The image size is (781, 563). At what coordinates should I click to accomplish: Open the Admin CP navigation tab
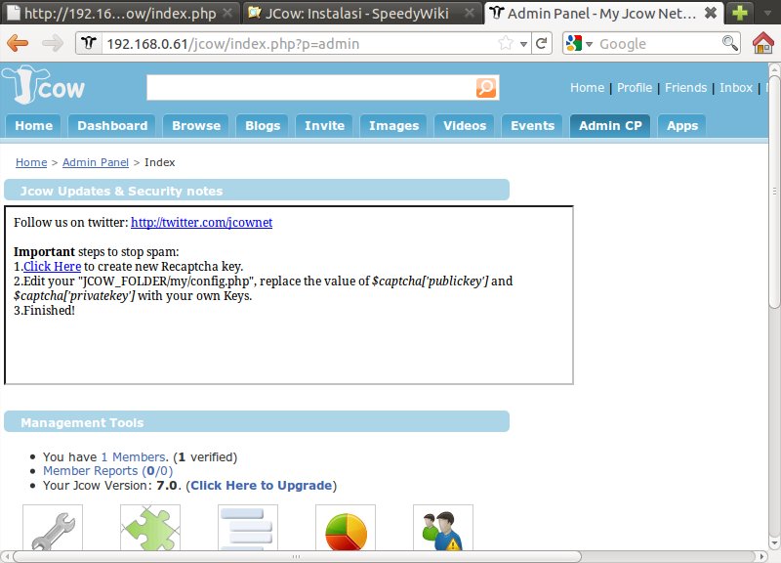(x=610, y=126)
